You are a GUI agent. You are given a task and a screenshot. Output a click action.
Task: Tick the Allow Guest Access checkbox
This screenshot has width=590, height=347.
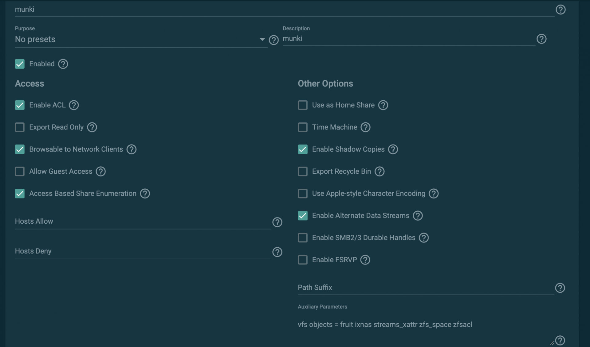pos(20,171)
